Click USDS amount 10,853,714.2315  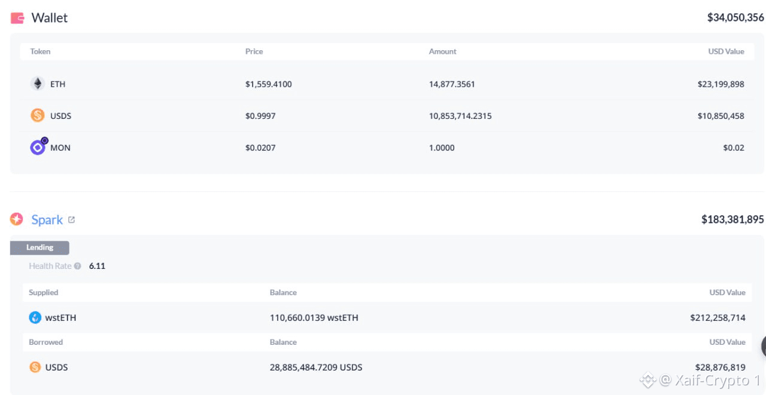(460, 116)
